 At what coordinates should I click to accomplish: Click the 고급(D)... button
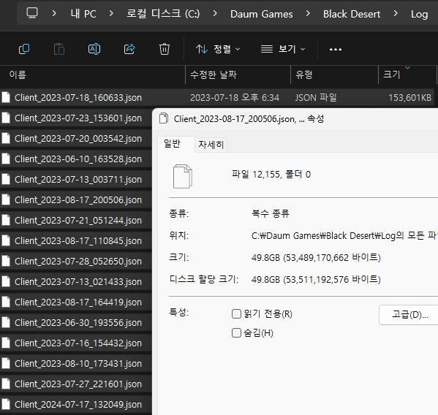click(x=409, y=315)
